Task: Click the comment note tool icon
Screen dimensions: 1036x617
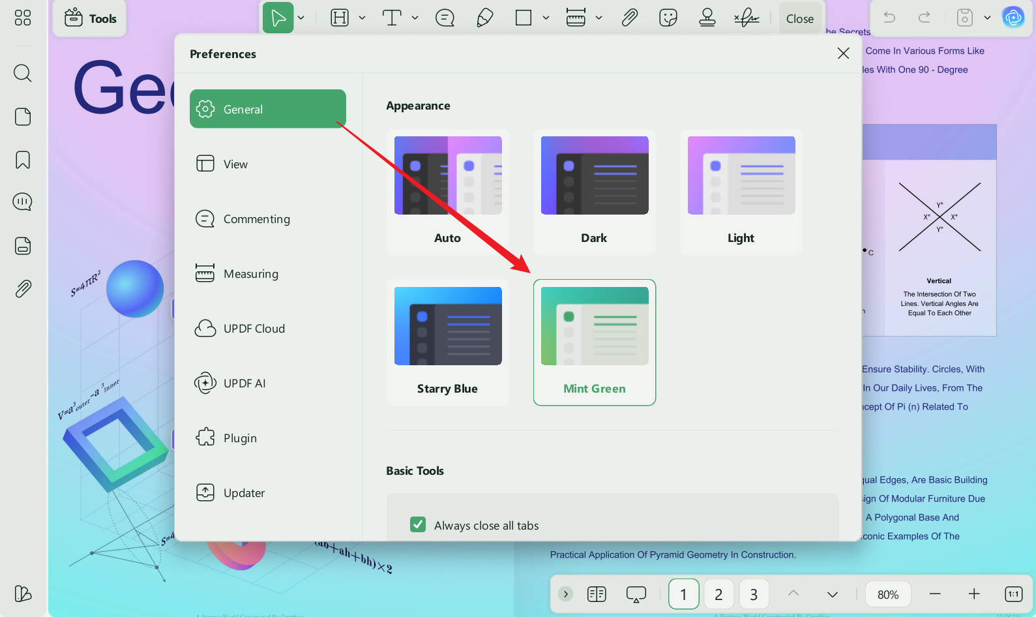Action: (445, 18)
